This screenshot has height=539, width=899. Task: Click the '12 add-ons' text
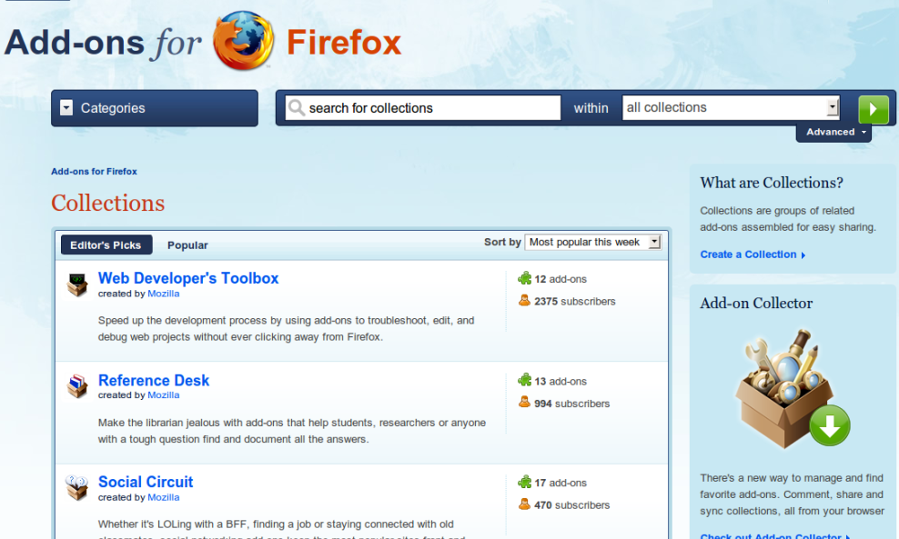tap(561, 279)
